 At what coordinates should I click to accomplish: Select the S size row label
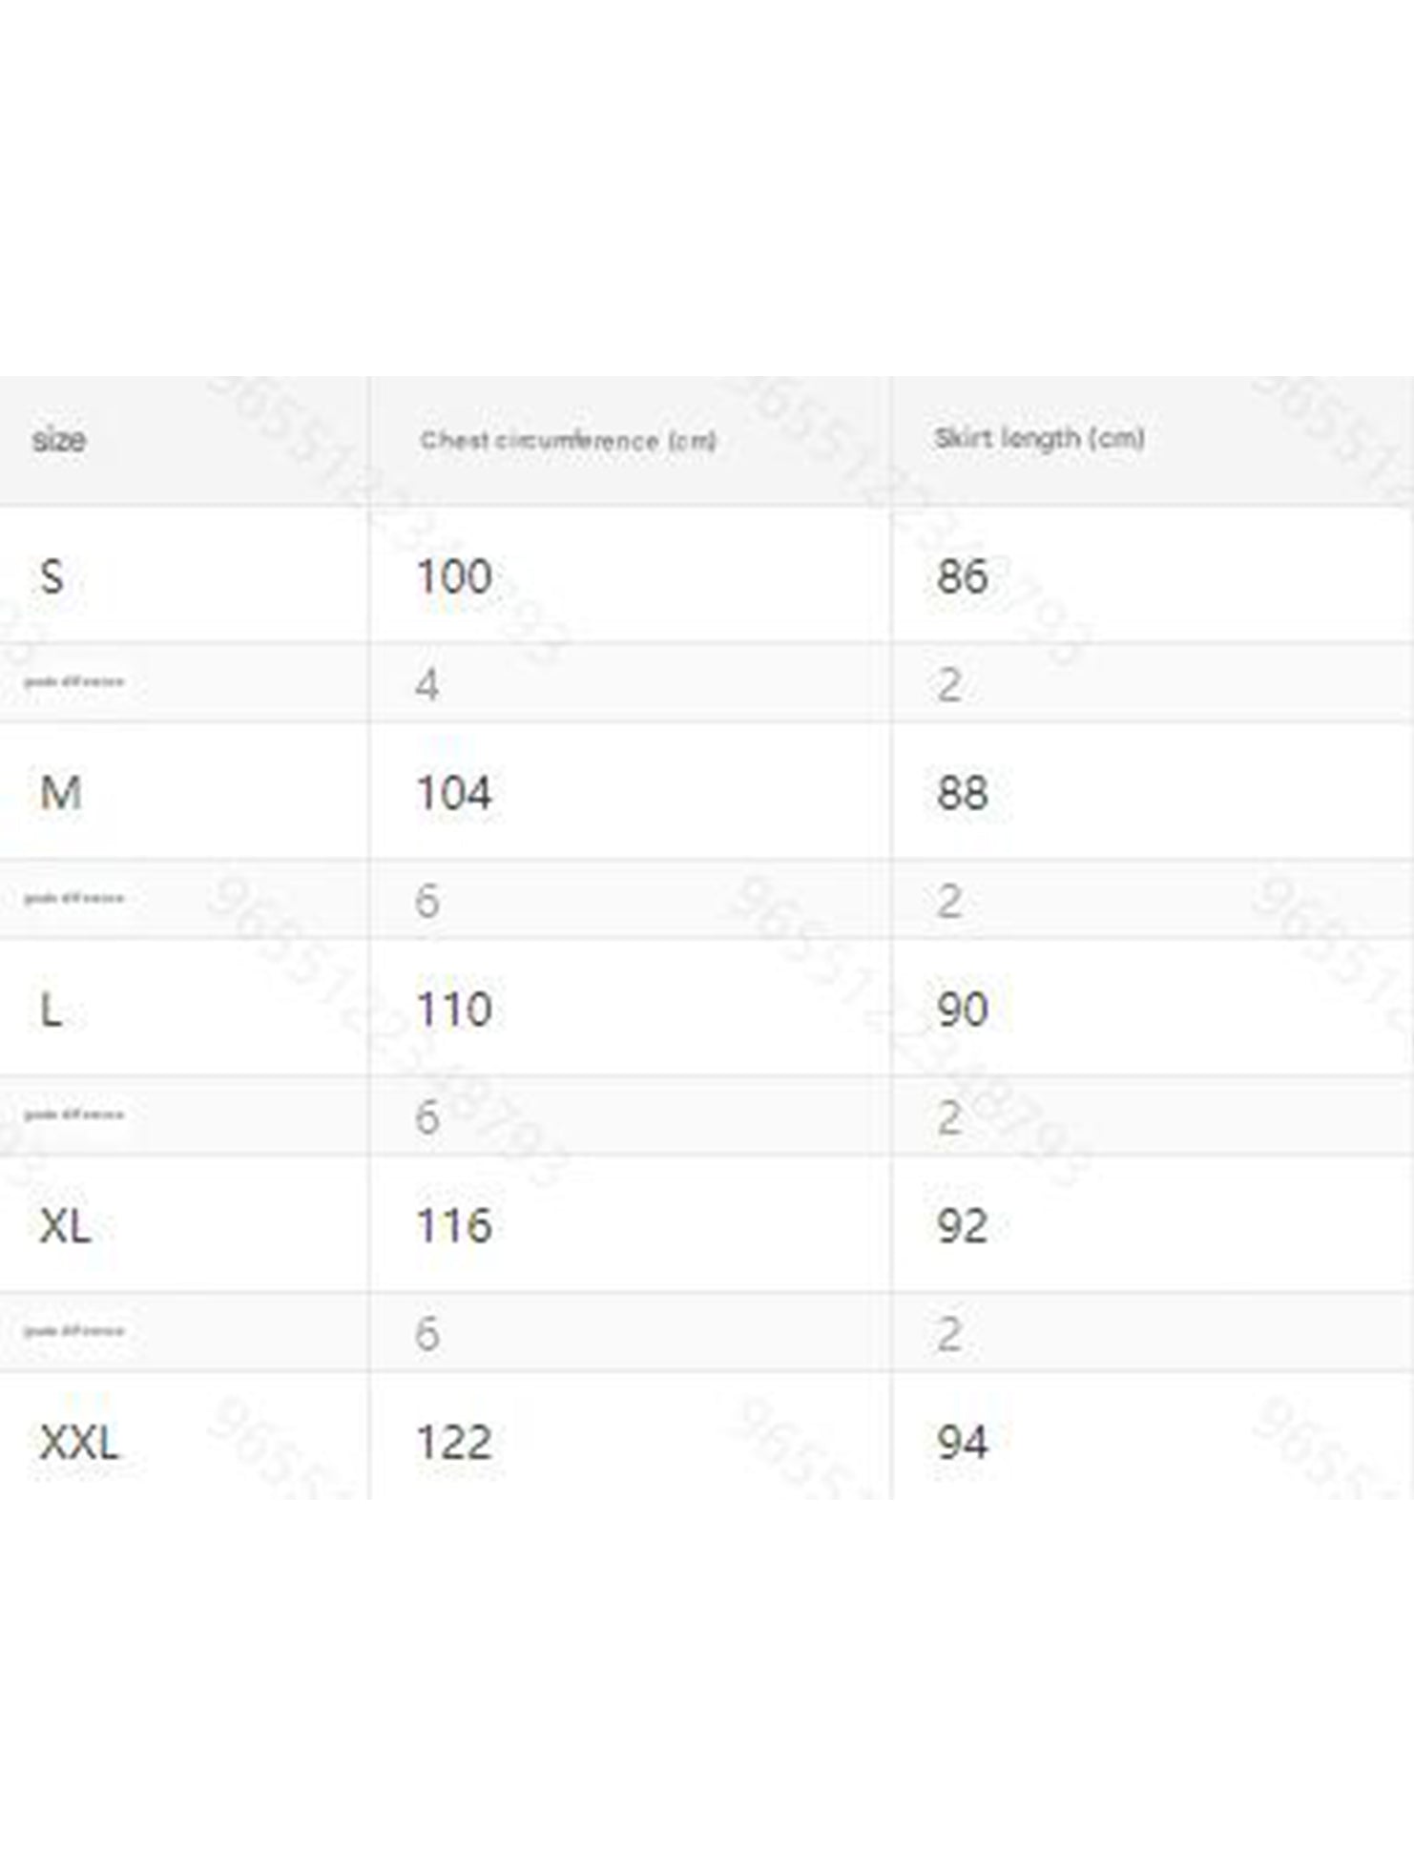click(x=52, y=576)
